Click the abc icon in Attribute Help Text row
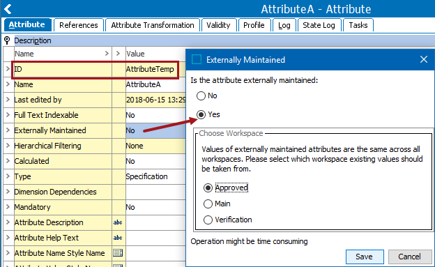 point(118,238)
